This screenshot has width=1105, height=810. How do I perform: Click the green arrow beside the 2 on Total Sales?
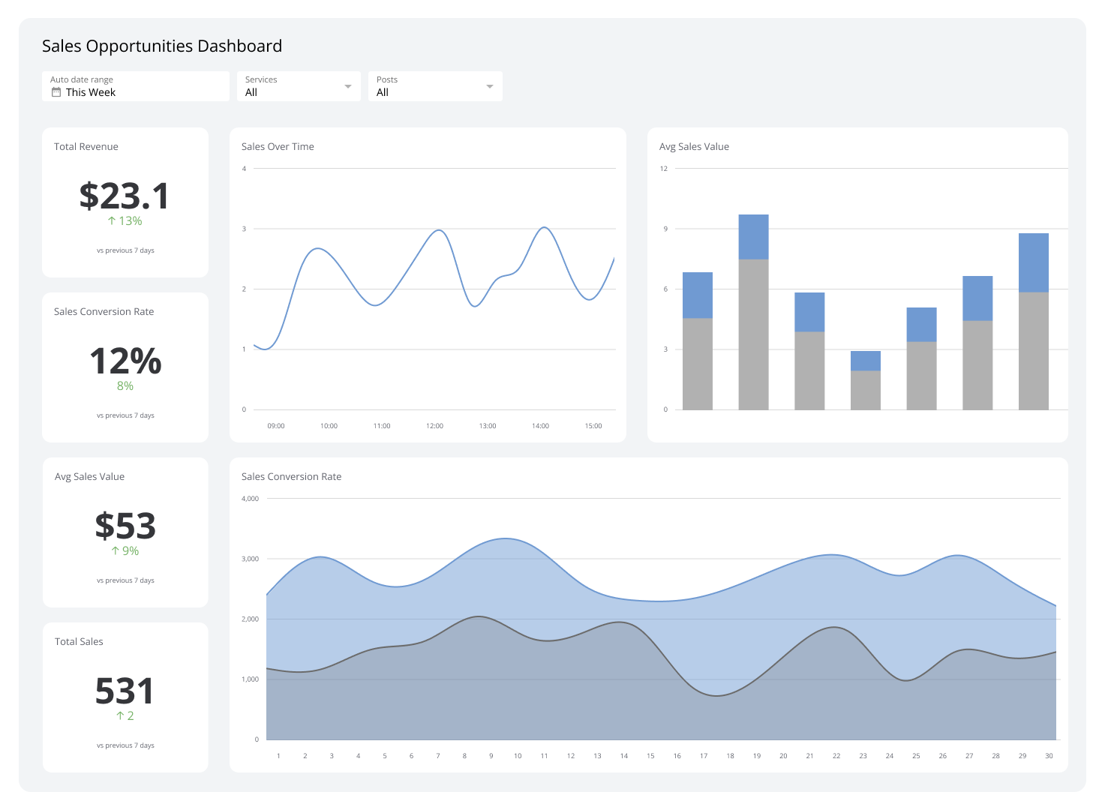[119, 715]
